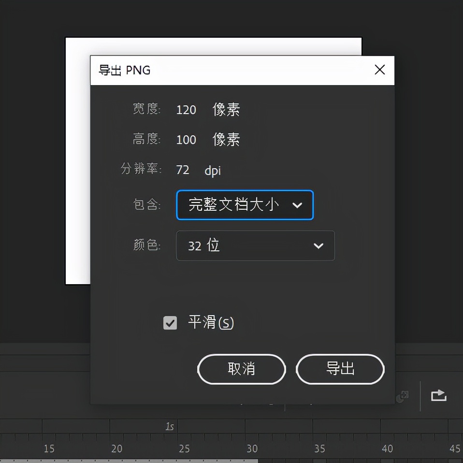Select frame 20 on the timeline ruler

[x=116, y=449]
